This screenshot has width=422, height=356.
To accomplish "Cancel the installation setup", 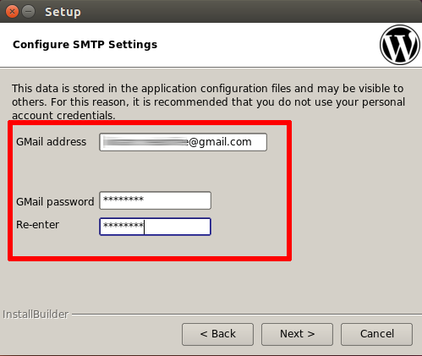I will [x=376, y=334].
